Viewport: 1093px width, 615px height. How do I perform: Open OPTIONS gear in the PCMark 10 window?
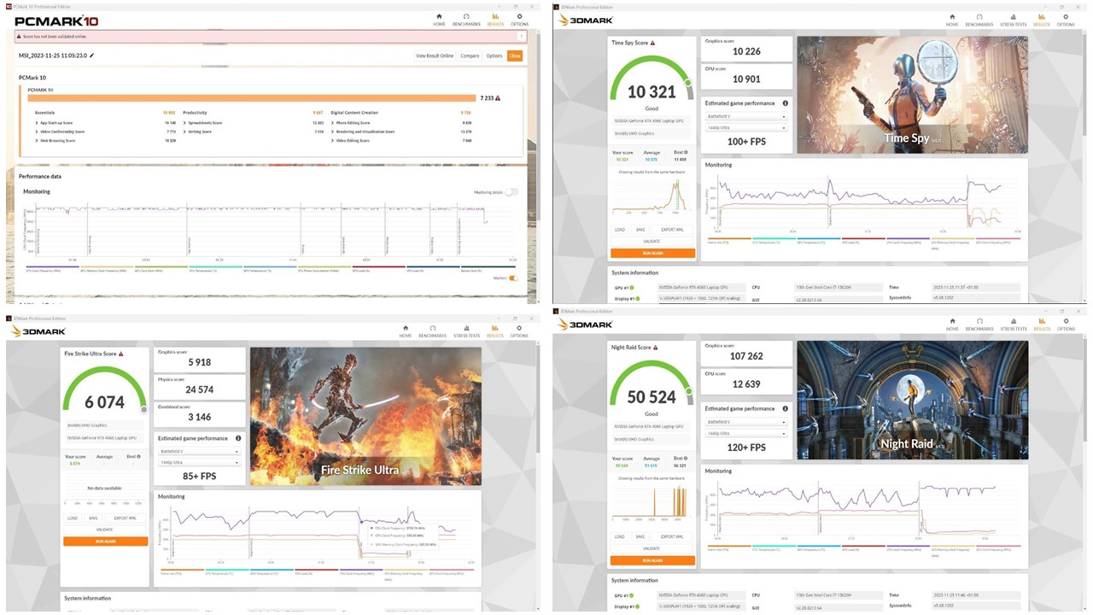[519, 19]
